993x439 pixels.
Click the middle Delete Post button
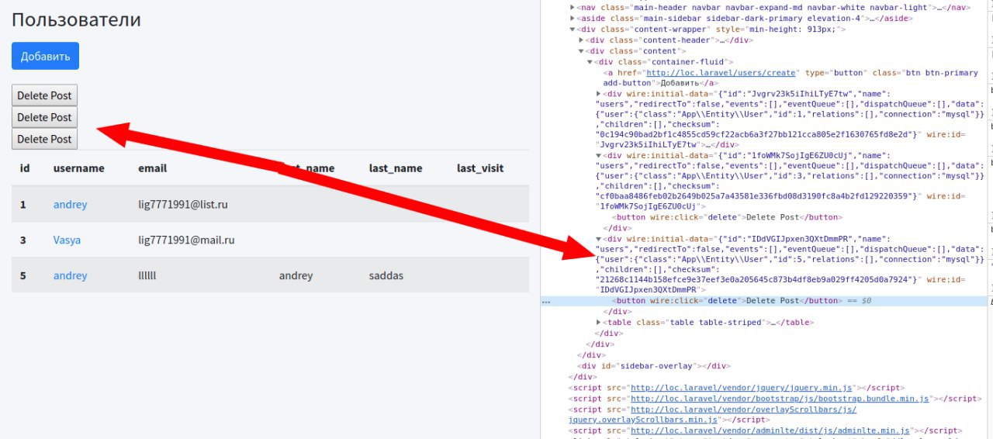point(44,117)
